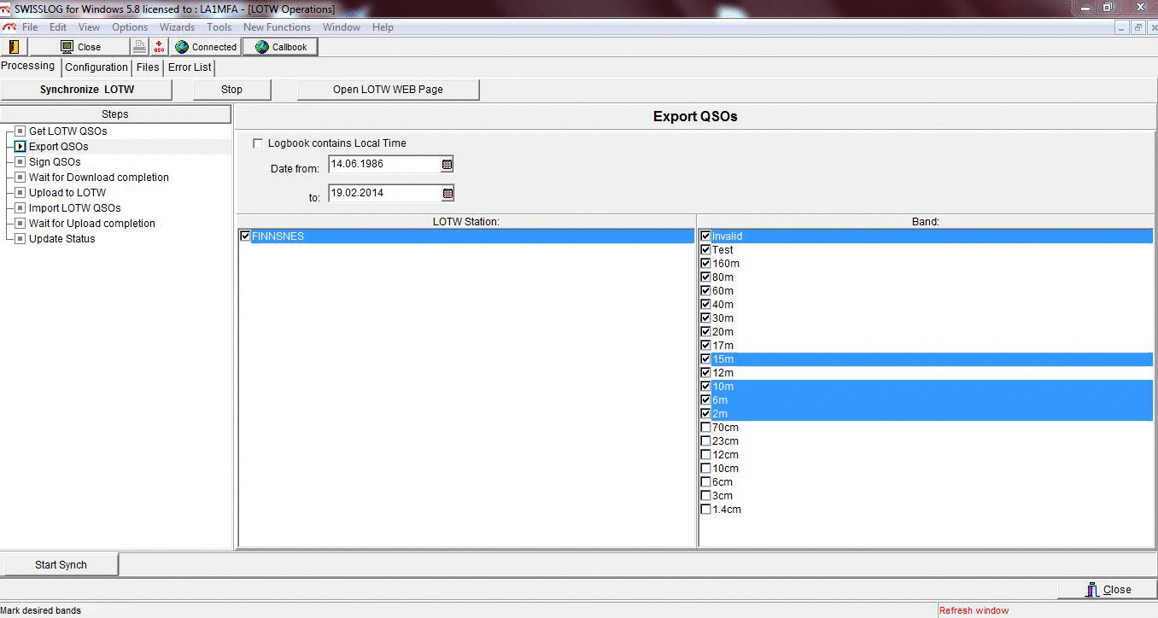The height and width of the screenshot is (618, 1158).
Task: Switch to the Files tab
Action: point(148,67)
